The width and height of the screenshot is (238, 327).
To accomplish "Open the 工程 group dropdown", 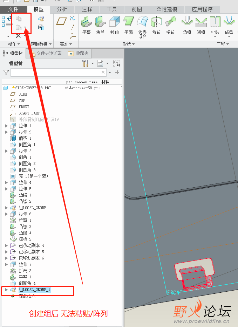I will (223, 44).
